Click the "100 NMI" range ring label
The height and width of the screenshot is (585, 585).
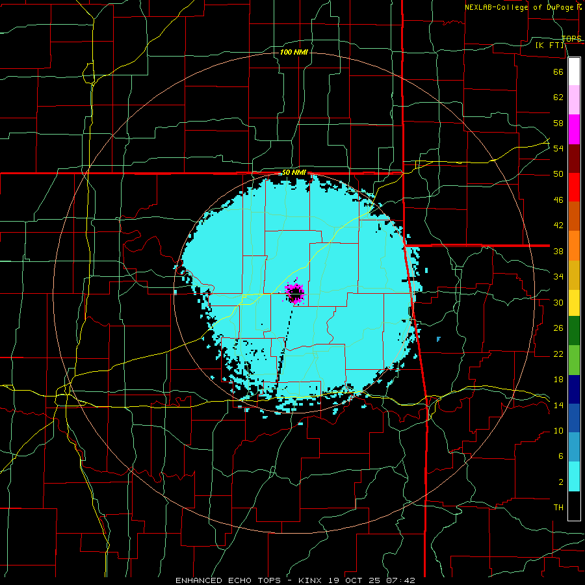[294, 52]
